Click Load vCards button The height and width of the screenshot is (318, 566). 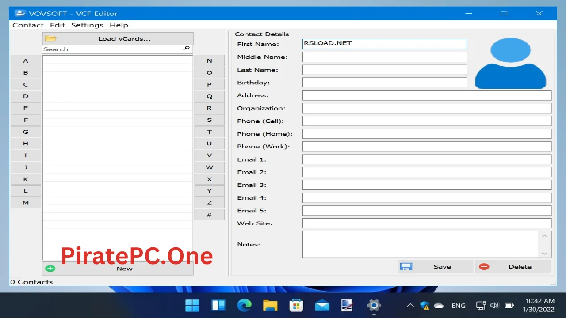[118, 38]
